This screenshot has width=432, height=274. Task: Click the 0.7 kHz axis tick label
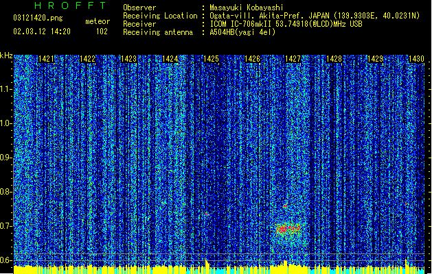point(6,226)
